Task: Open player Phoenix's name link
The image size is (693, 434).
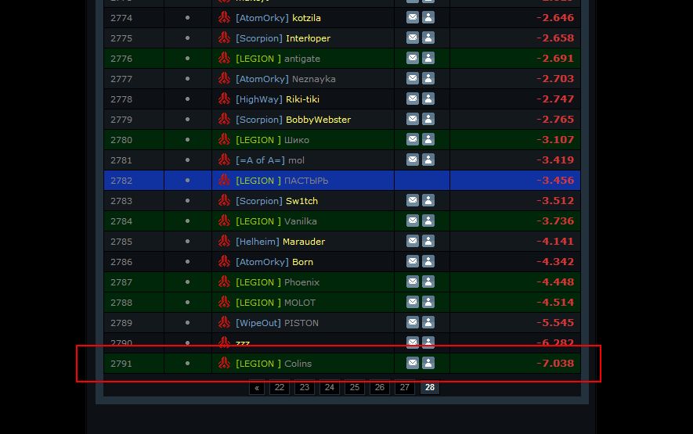Action: coord(301,282)
